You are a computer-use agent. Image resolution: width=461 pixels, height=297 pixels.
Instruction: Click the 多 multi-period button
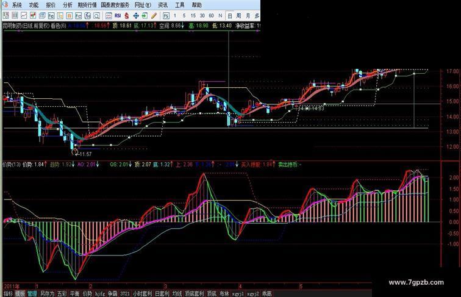(x=257, y=16)
